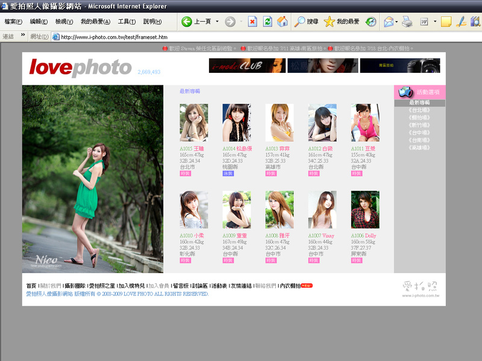The image size is (482, 361).
Task: Open model A1015 thumbnail photo
Action: (x=193, y=123)
